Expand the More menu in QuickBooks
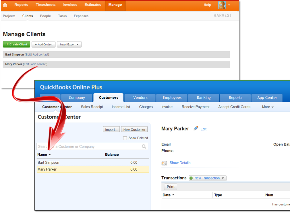Screen dimensions: 290x214 [x=268, y=107]
